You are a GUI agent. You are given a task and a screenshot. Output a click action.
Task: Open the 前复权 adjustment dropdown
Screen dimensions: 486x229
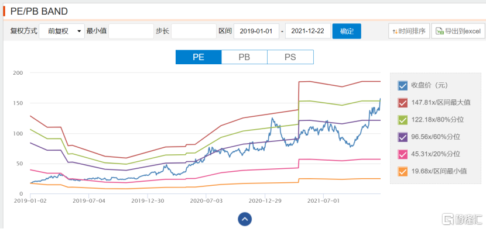(x=61, y=31)
